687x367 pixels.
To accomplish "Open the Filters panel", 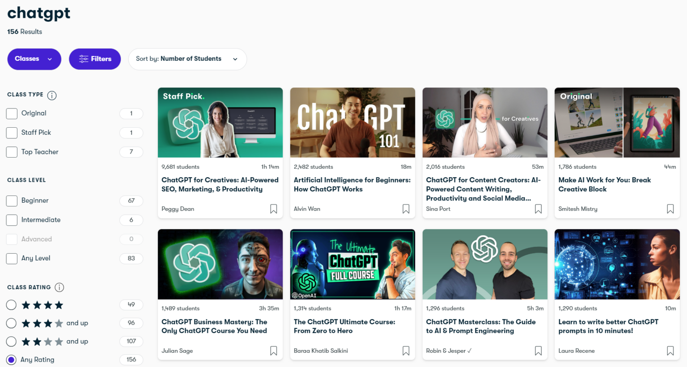I will point(94,59).
